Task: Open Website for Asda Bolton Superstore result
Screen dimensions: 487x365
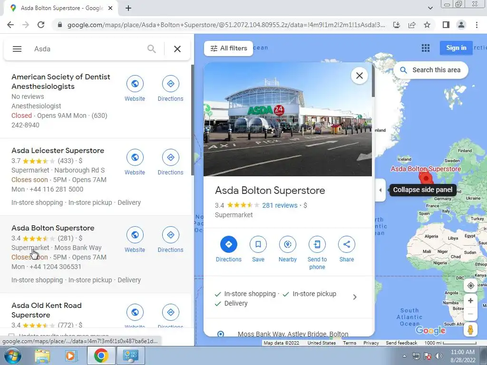Action: (135, 240)
